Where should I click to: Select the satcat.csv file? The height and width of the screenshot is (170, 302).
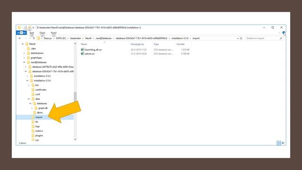(x=90, y=54)
